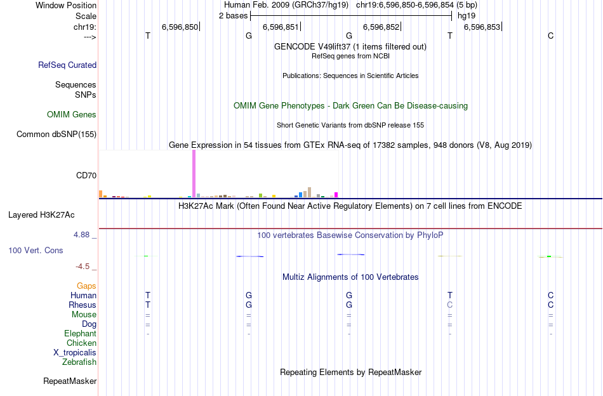Viewport: 603px width, 396px height.
Task: Select the Elephant species row label
Action: [x=81, y=333]
